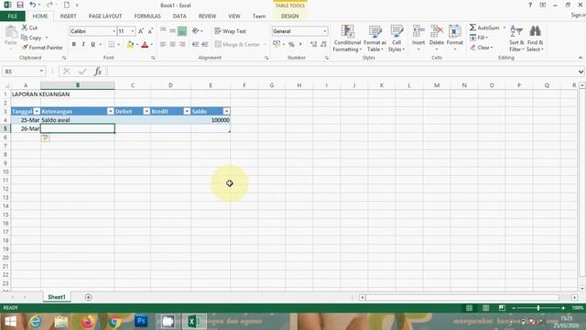The width and height of the screenshot is (586, 330).
Task: Click AutoSum
Action: coord(484,27)
